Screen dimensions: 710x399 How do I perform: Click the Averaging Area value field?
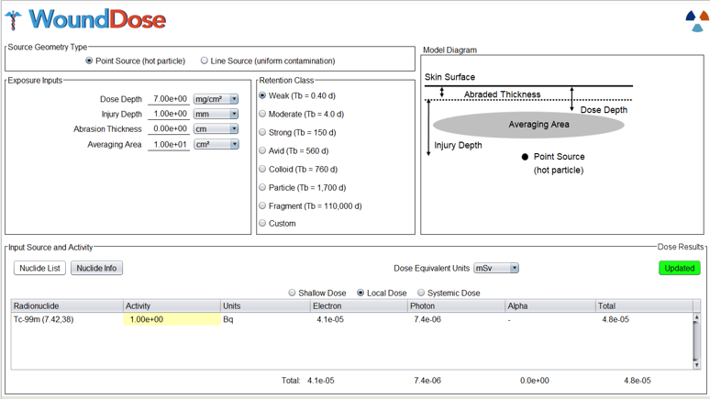click(x=169, y=145)
